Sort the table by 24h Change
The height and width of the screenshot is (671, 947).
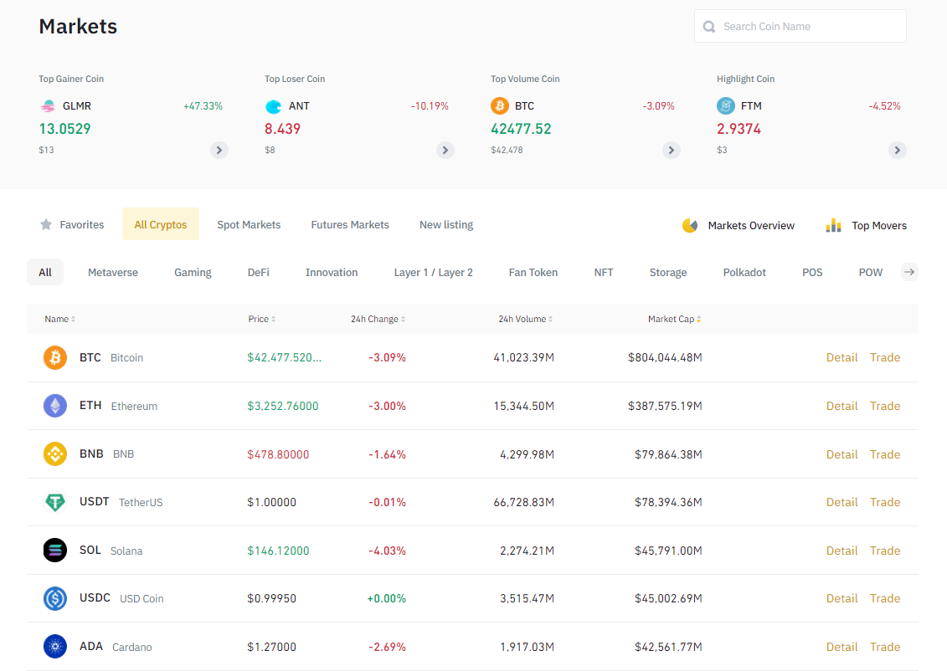tap(378, 320)
